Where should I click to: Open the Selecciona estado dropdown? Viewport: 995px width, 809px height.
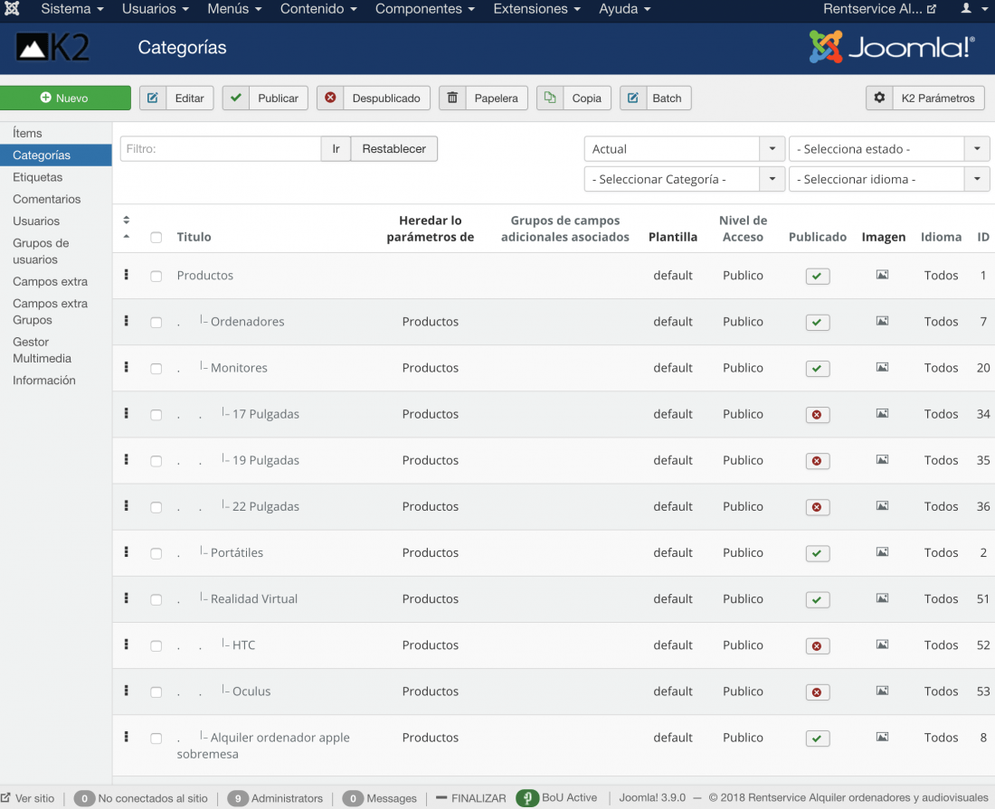point(889,149)
